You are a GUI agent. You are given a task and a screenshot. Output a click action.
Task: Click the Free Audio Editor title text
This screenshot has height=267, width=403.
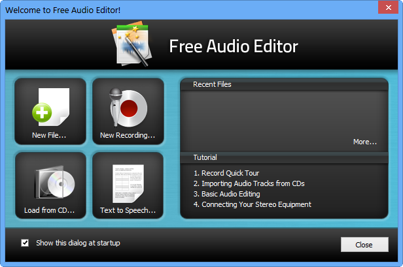click(x=234, y=46)
